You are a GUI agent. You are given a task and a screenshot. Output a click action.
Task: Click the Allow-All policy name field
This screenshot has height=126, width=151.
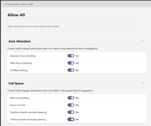[x=72, y=15]
